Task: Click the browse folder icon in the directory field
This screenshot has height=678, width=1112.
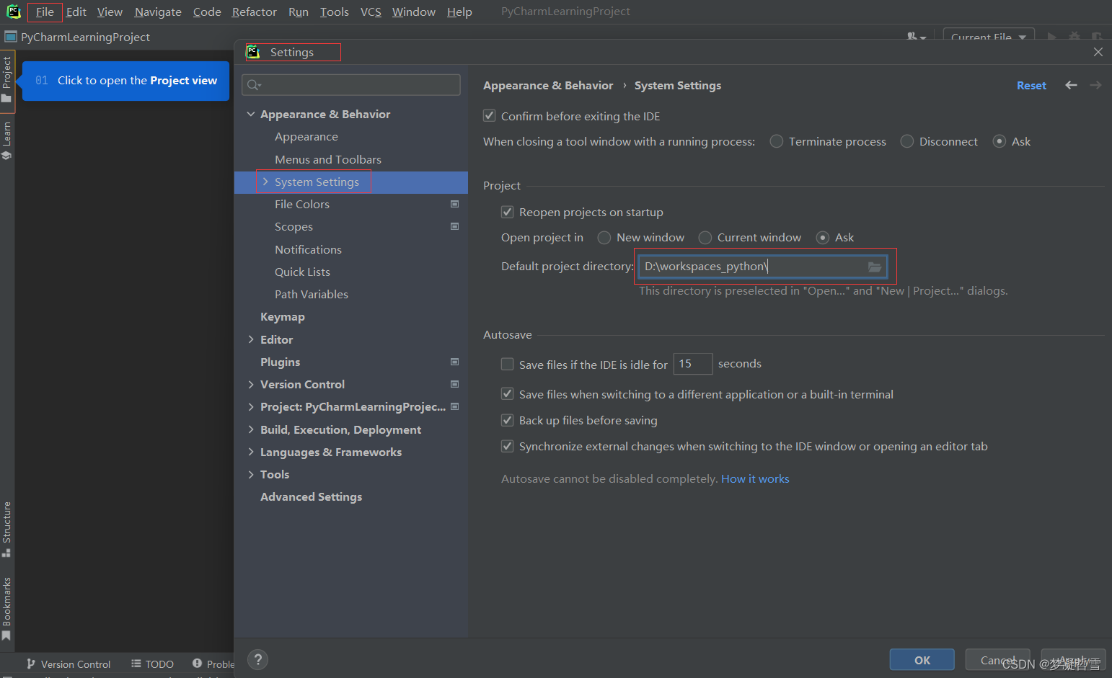Action: tap(874, 267)
